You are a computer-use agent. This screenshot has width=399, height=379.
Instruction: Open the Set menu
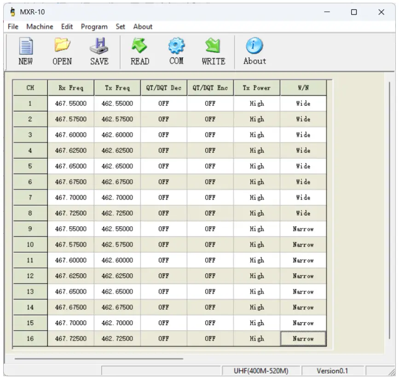(x=120, y=27)
